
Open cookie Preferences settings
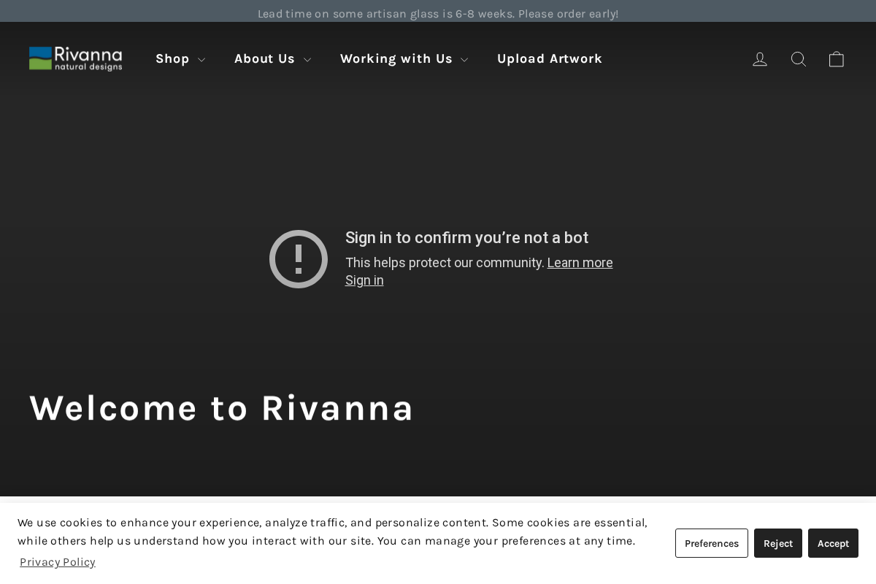click(711, 543)
